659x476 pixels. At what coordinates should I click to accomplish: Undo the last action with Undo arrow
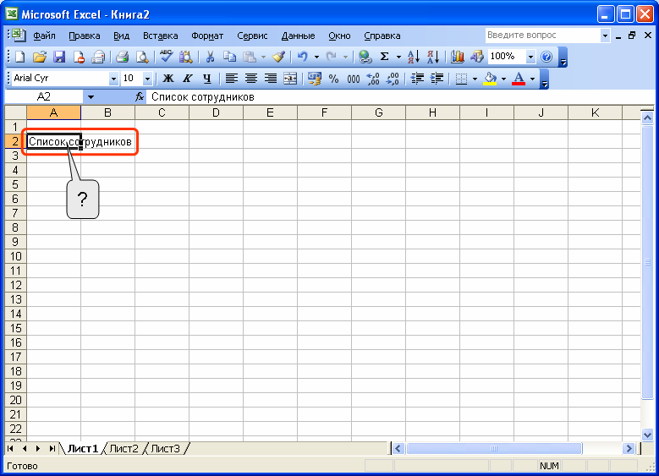tap(303, 57)
